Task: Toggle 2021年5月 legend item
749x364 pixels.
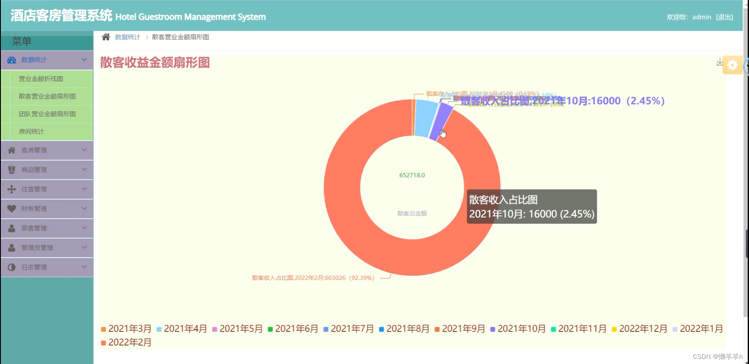Action: pos(238,329)
